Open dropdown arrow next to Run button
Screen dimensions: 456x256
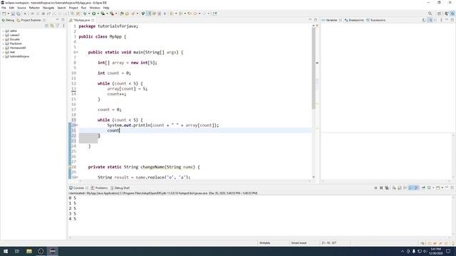[x=98, y=14]
